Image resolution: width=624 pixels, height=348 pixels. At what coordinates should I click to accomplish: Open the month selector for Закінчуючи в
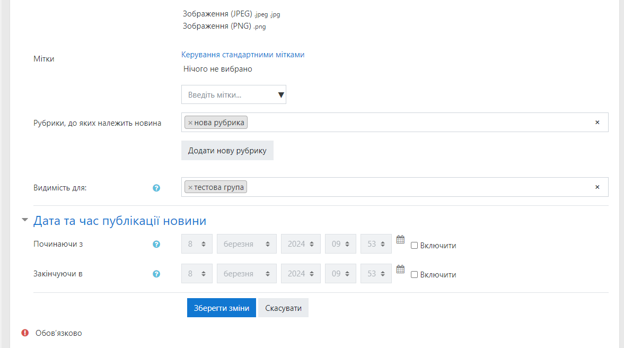click(x=247, y=274)
